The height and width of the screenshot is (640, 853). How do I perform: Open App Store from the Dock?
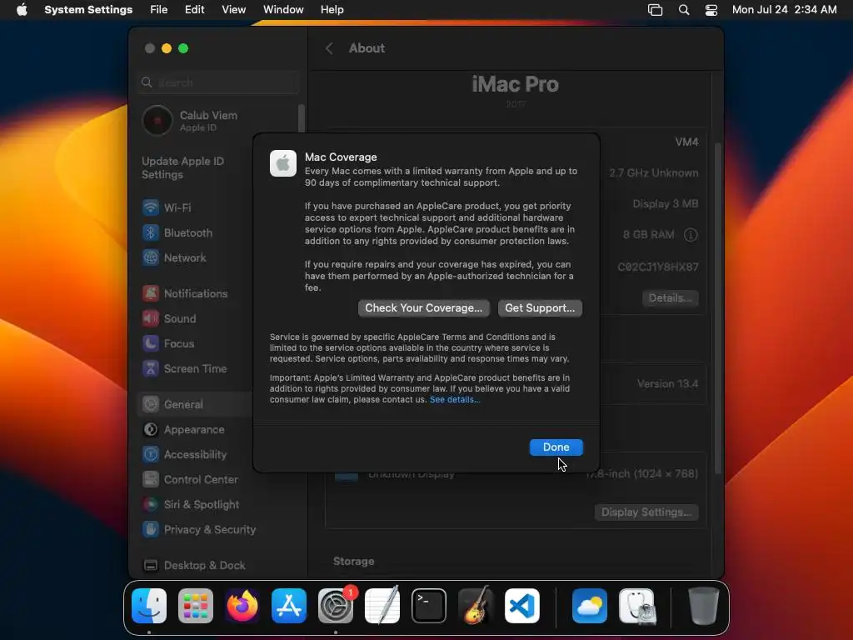(x=289, y=606)
